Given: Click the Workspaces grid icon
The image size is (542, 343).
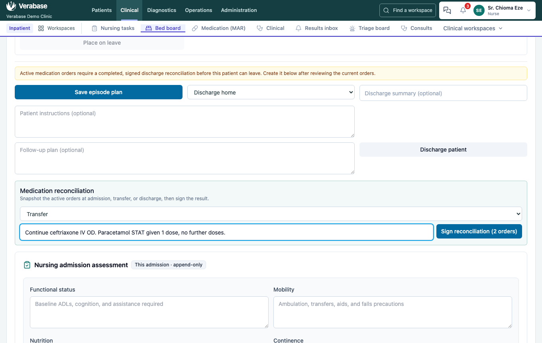Looking at the screenshot, I should (41, 28).
